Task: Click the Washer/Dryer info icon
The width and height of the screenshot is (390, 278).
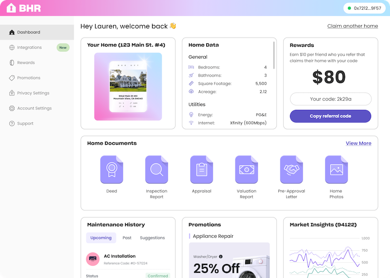Action: coord(221,257)
